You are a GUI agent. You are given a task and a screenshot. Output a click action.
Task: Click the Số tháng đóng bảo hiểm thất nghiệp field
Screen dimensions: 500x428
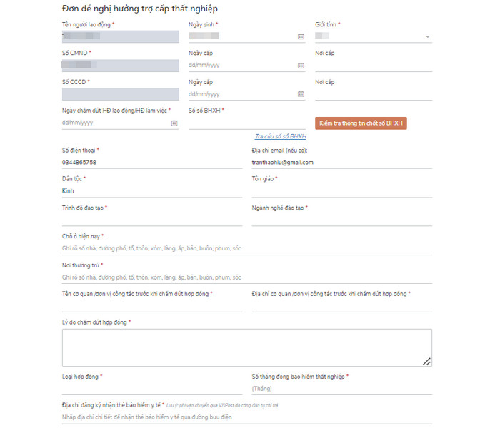(x=342, y=389)
